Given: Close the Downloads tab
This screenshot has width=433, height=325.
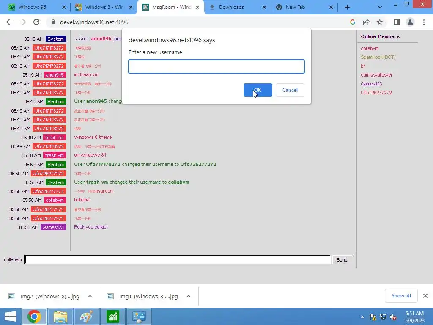Looking at the screenshot, I should (x=264, y=7).
